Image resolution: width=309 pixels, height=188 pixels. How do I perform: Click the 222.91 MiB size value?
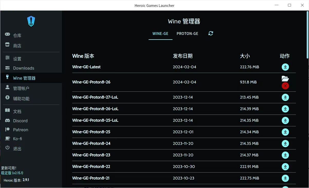249,167
